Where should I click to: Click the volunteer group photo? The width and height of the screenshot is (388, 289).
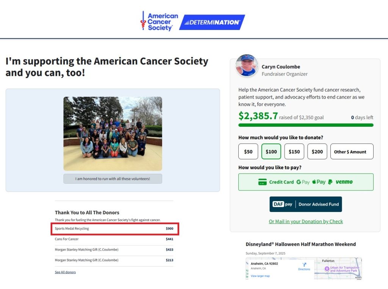(x=113, y=134)
